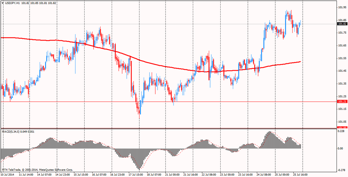This screenshot has height=177, width=348.
Task: Select the USDJPY,H1 chart title text
Action: point(12,3)
